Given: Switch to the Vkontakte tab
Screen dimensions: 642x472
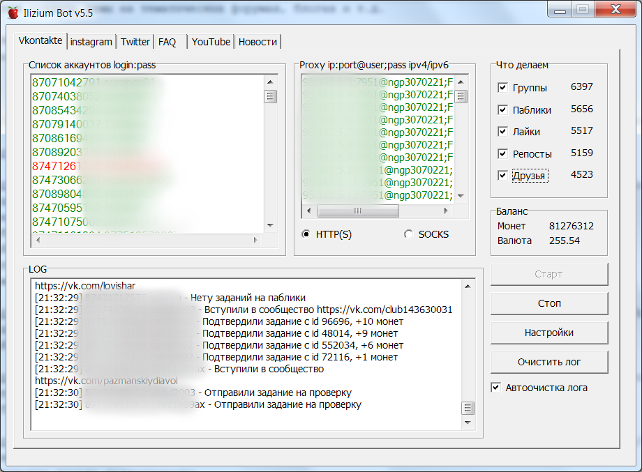Looking at the screenshot, I should (x=40, y=41).
